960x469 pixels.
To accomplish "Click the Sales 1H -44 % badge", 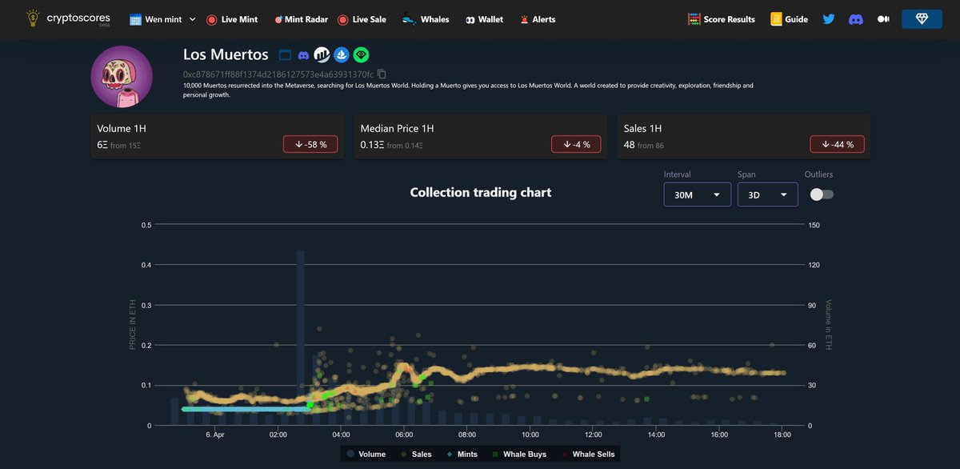I will 837,144.
